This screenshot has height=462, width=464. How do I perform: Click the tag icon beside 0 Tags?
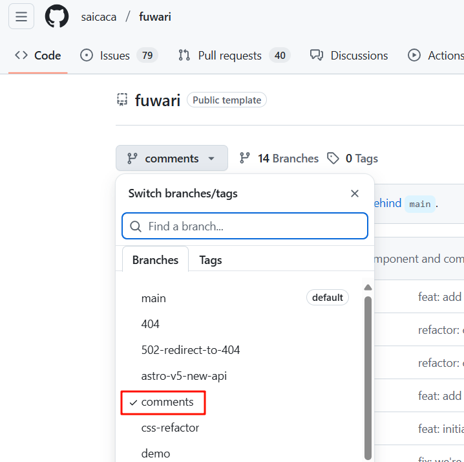(x=333, y=159)
